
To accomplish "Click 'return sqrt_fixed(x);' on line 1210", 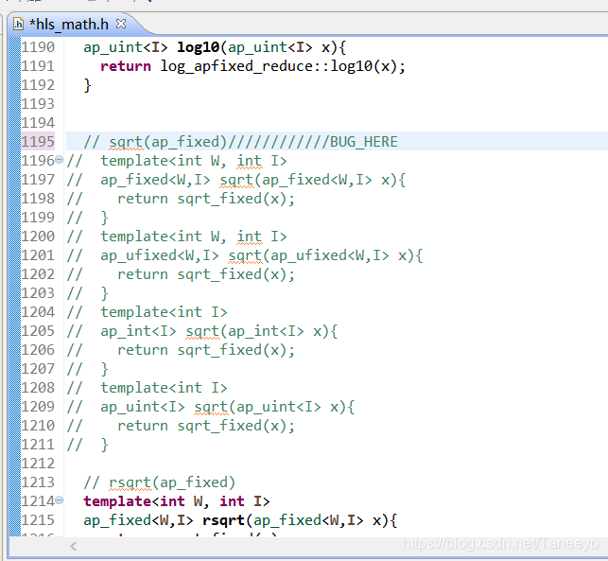I will [206, 426].
